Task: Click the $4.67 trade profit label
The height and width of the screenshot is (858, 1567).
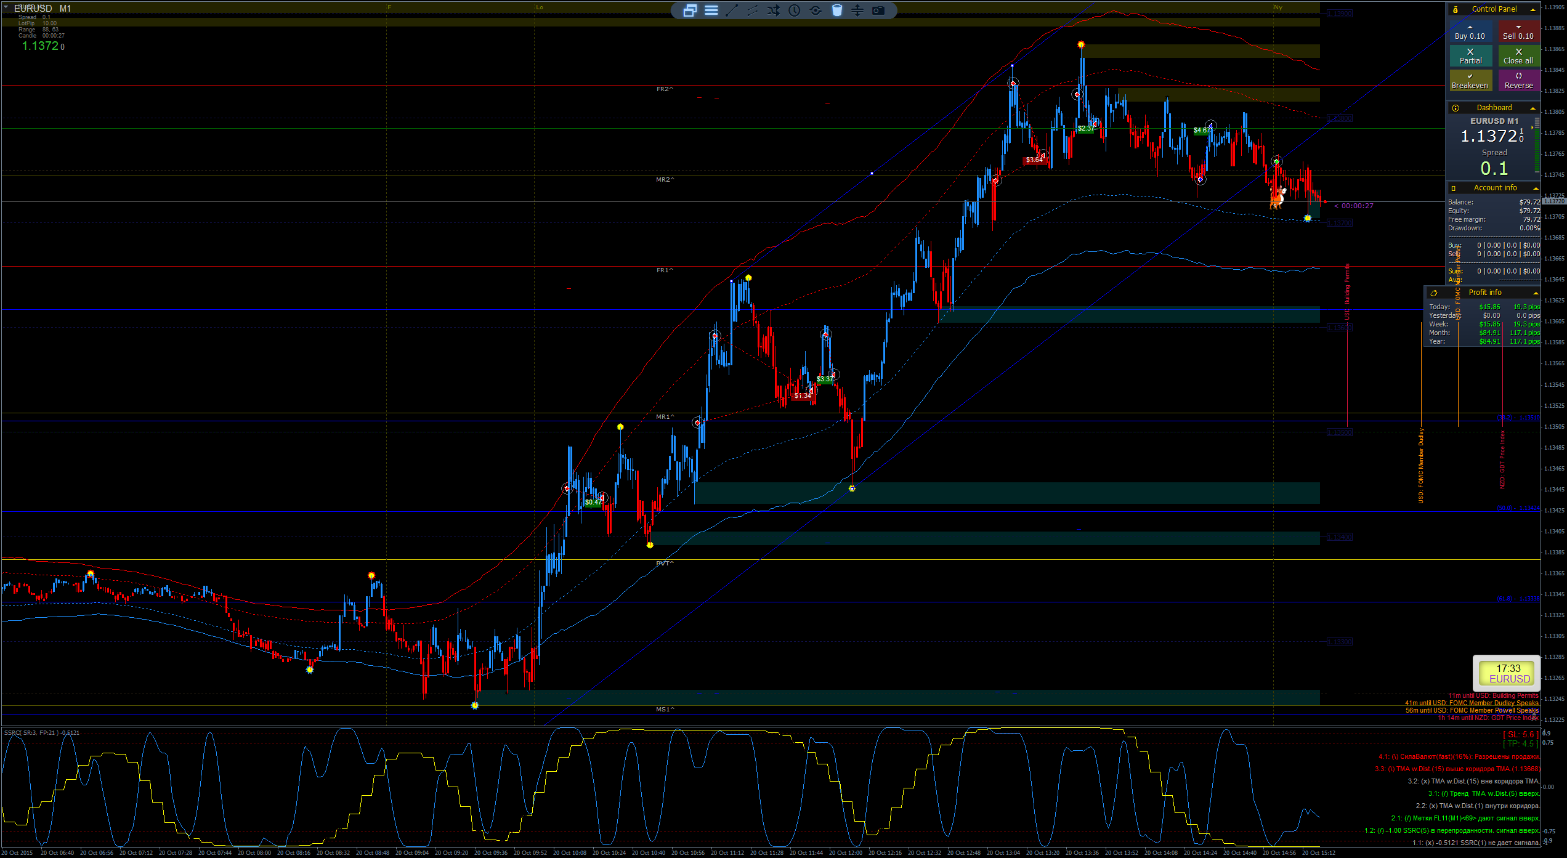Action: [1202, 131]
